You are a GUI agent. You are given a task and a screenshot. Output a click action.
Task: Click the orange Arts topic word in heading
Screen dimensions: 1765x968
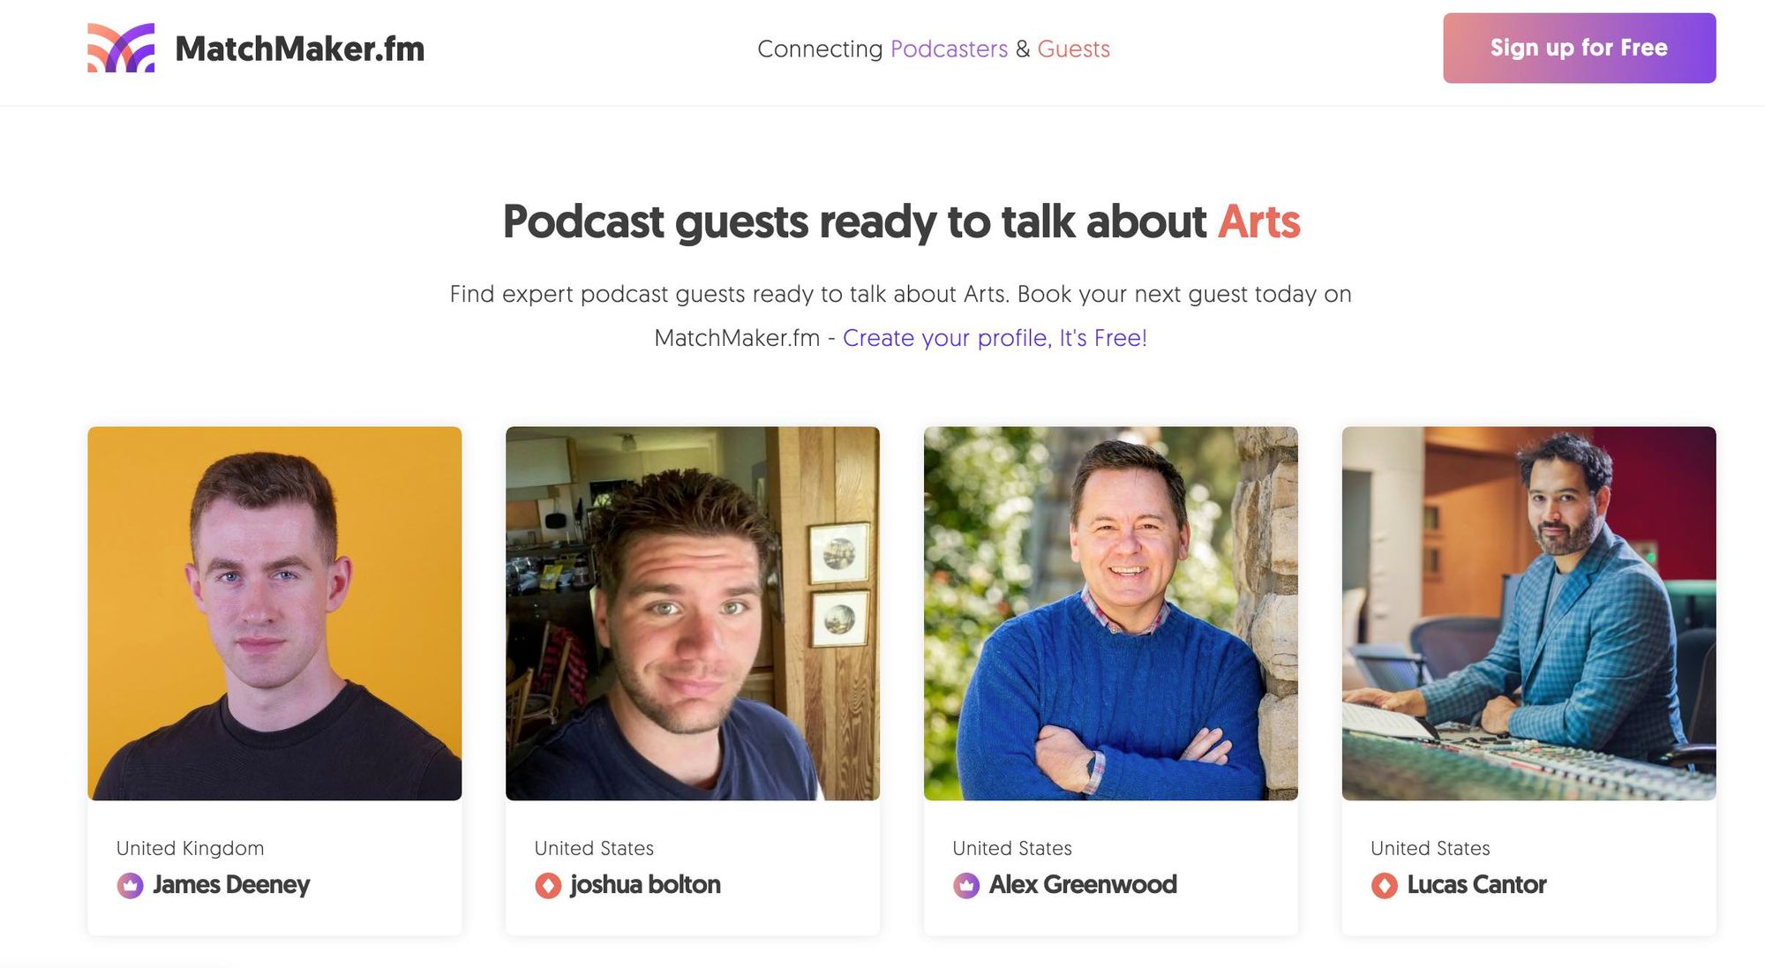click(1258, 221)
